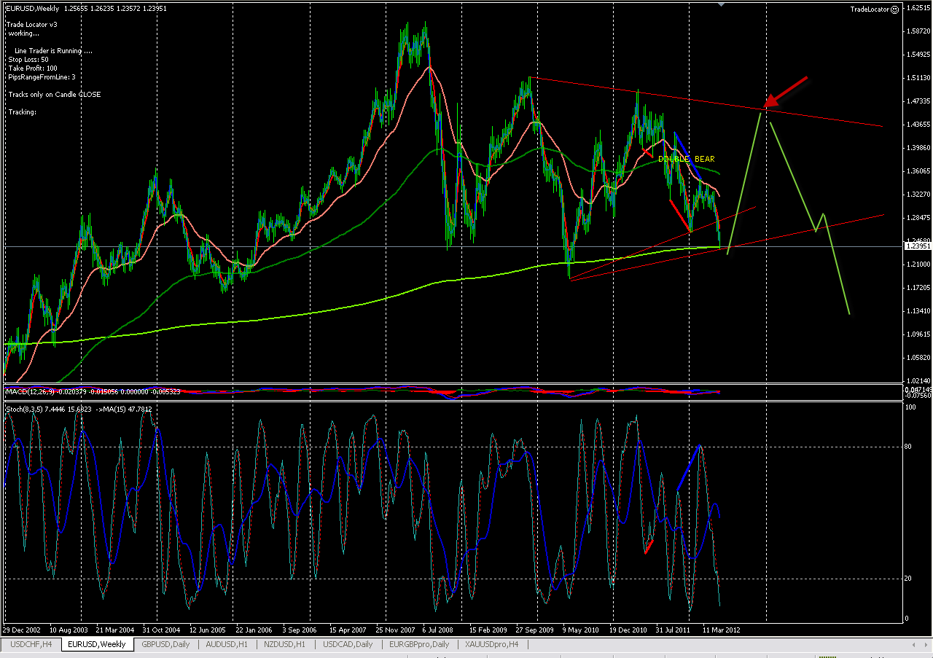Click the "Tracks only on Candle CLOSE" text

(x=55, y=95)
